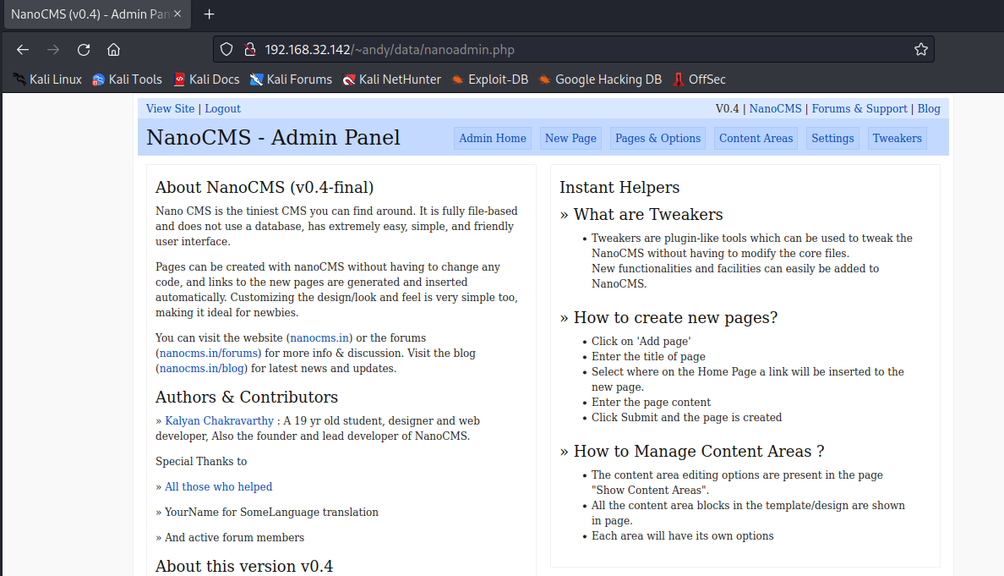This screenshot has width=1004, height=576.
Task: Click 'Special Thanks to' text
Action: 201,461
